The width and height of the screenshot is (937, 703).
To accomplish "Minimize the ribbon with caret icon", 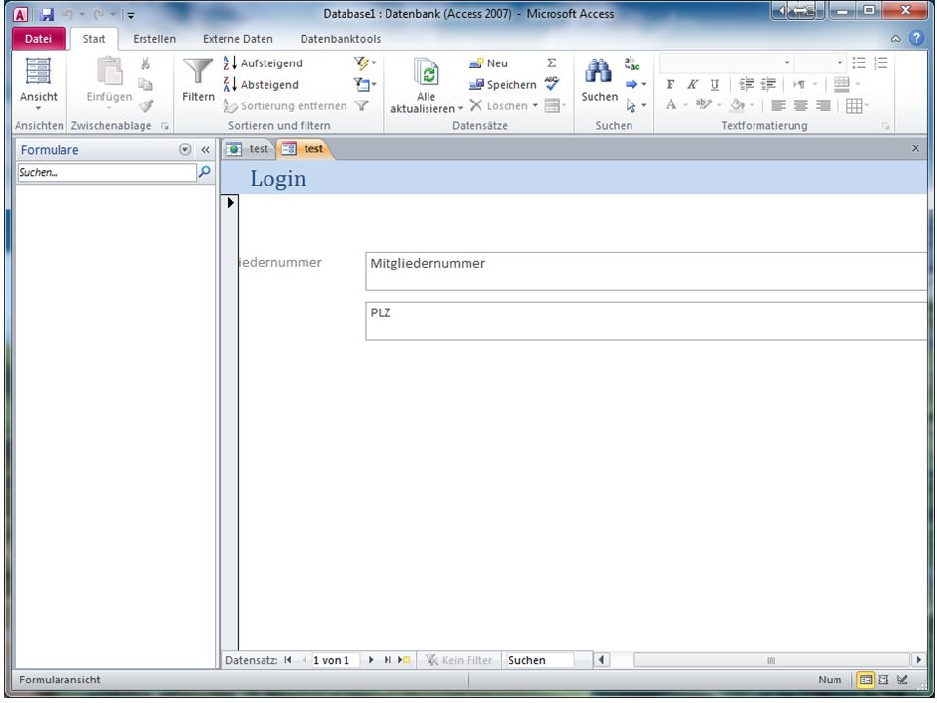I will coord(895,39).
